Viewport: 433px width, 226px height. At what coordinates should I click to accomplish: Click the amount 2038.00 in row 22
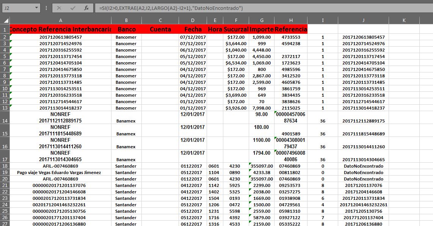tap(262, 192)
